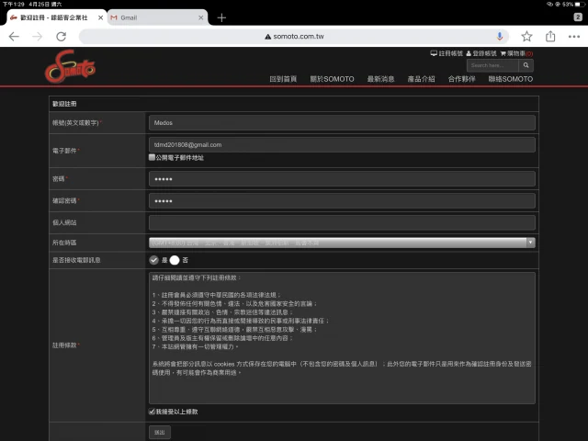Open the shopping cart link

[516, 53]
